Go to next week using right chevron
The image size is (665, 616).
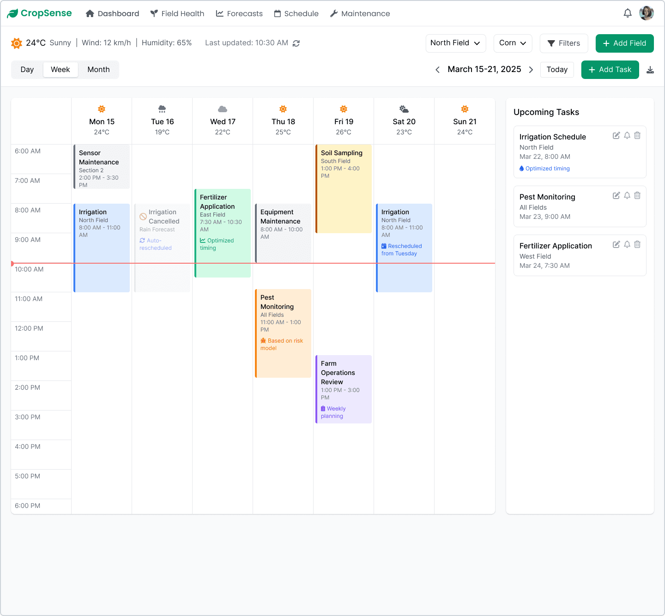(531, 70)
